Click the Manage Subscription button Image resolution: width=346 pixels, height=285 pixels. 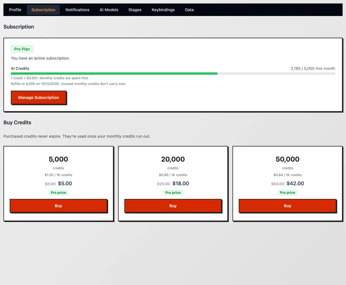pos(38,97)
